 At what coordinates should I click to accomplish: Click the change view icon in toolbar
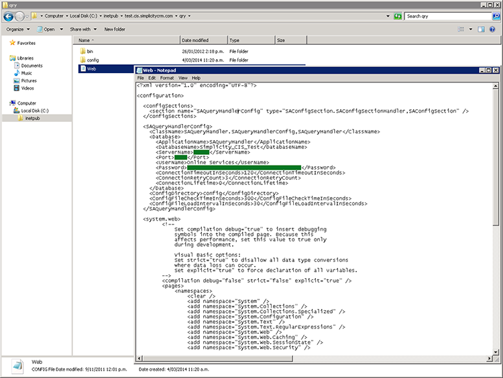[x=461, y=29]
